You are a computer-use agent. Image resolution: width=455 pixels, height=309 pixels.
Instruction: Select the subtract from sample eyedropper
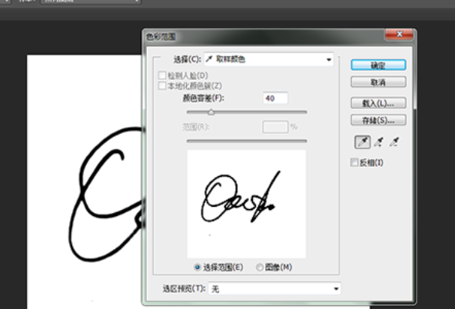pos(394,142)
